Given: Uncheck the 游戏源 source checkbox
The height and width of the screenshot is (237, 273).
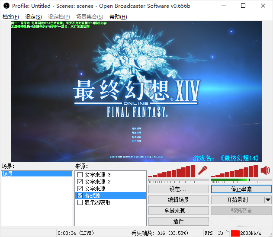Looking at the screenshot, I should [x=80, y=195].
